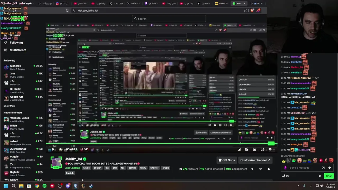Click the Arabic tag chip
This screenshot has height=190, width=338.
tap(86, 168)
